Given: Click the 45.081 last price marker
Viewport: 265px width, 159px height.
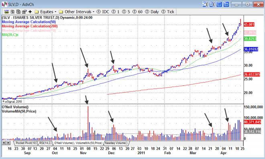Looking at the screenshot, I should 249,25.
